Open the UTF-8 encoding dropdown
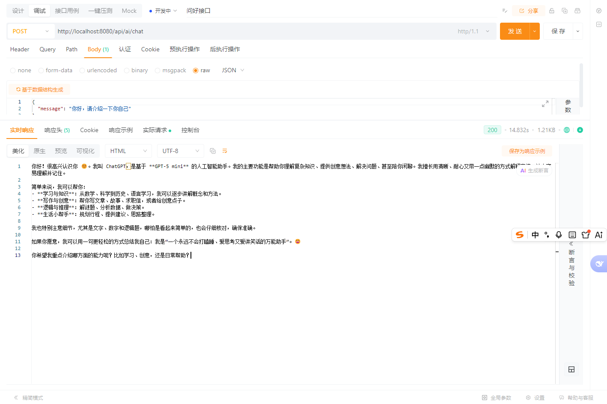This screenshot has height=404, width=607. pos(181,151)
